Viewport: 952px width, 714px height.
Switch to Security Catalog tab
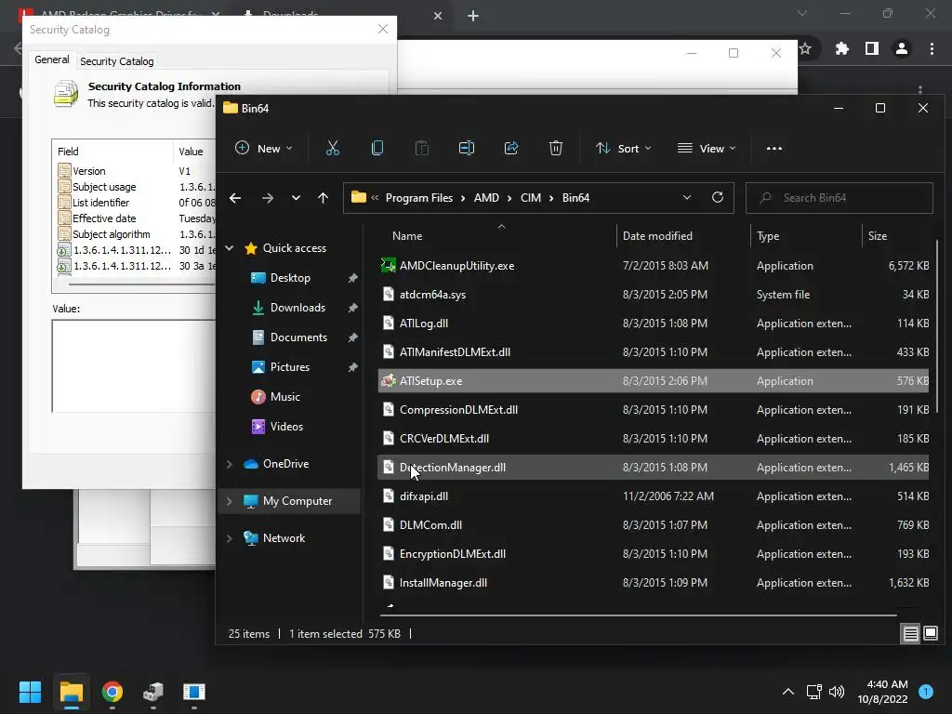coord(116,61)
